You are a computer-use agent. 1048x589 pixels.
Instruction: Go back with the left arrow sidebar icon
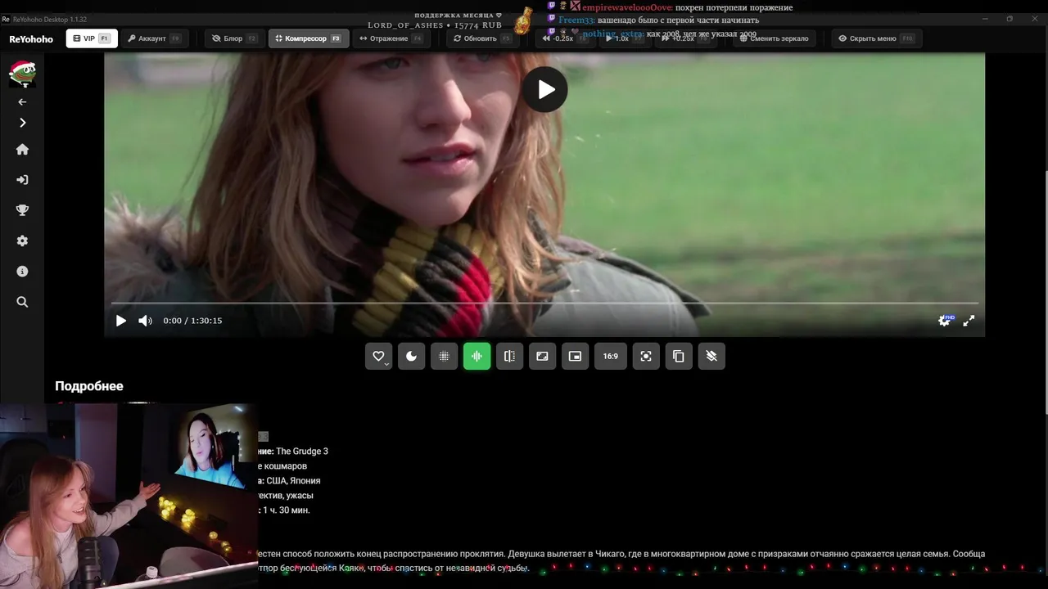pos(22,102)
